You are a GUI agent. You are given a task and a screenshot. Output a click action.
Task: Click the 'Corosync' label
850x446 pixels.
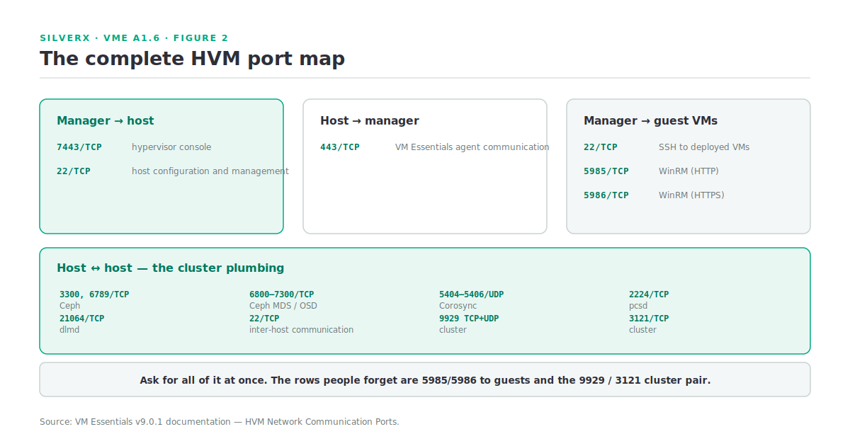coord(458,306)
